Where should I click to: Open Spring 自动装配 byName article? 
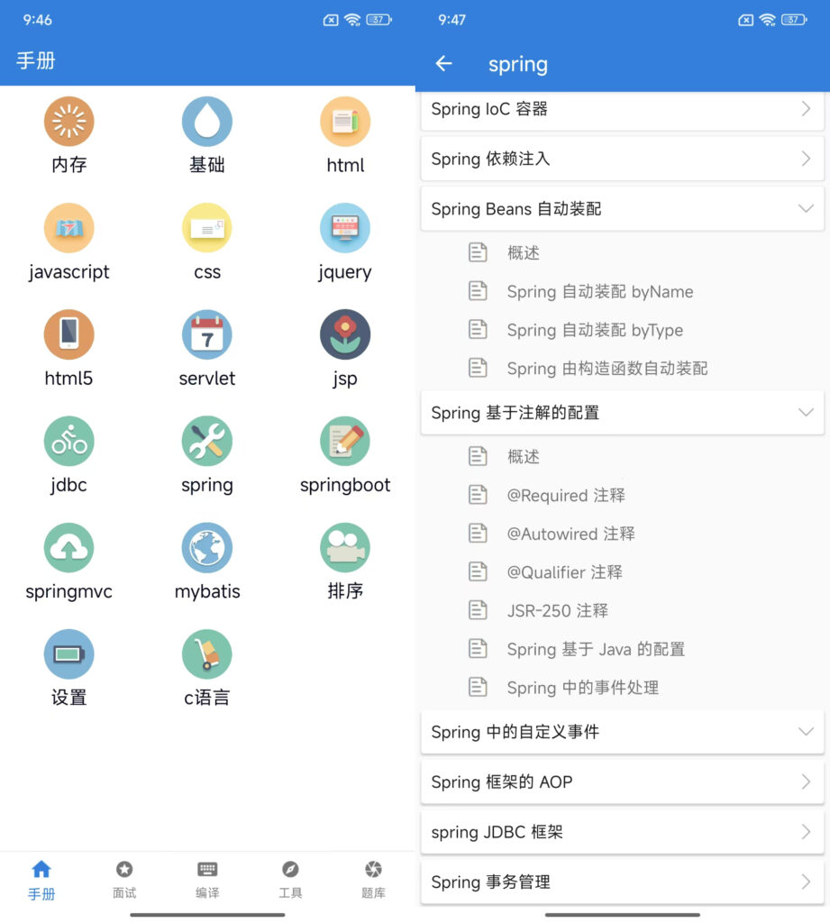[x=599, y=292]
